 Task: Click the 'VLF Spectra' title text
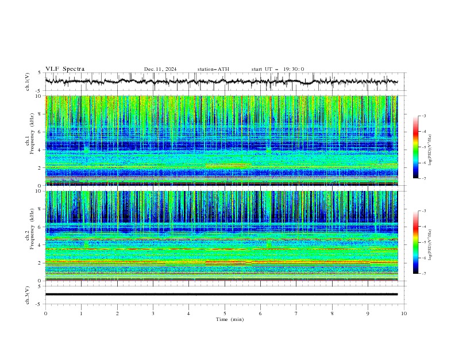[x=65, y=69]
